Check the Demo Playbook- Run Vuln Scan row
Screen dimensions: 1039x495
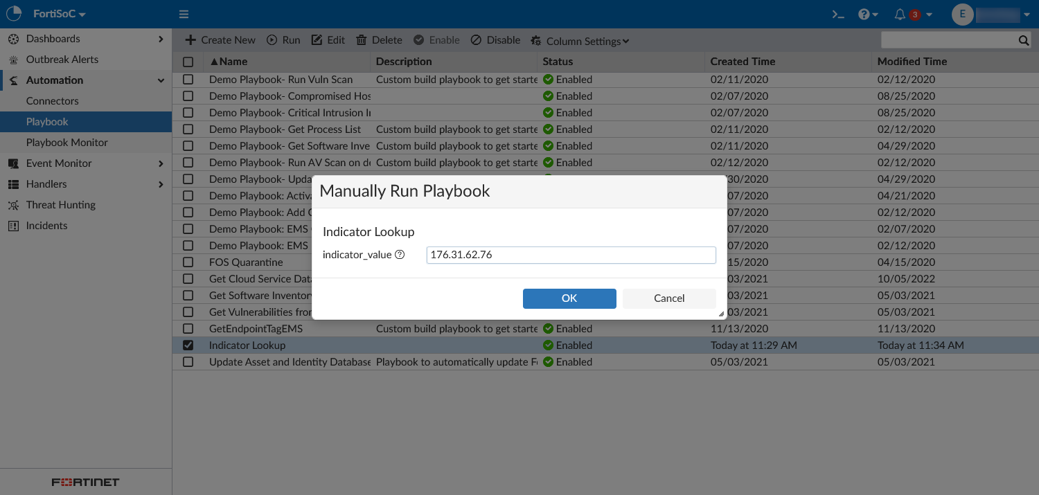pos(188,80)
